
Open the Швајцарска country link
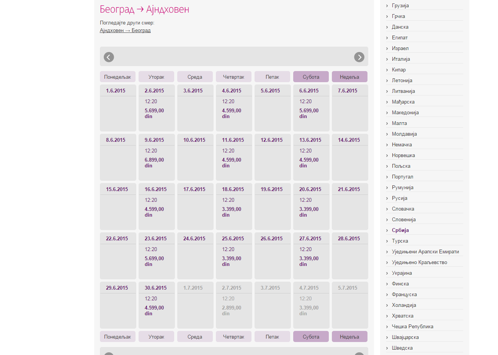tap(405, 337)
